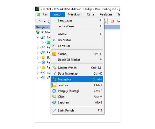Click the Toolbox panel icon

point(54,85)
